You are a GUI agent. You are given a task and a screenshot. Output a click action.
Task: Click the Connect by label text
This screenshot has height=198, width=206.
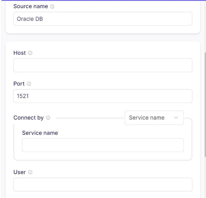point(28,118)
